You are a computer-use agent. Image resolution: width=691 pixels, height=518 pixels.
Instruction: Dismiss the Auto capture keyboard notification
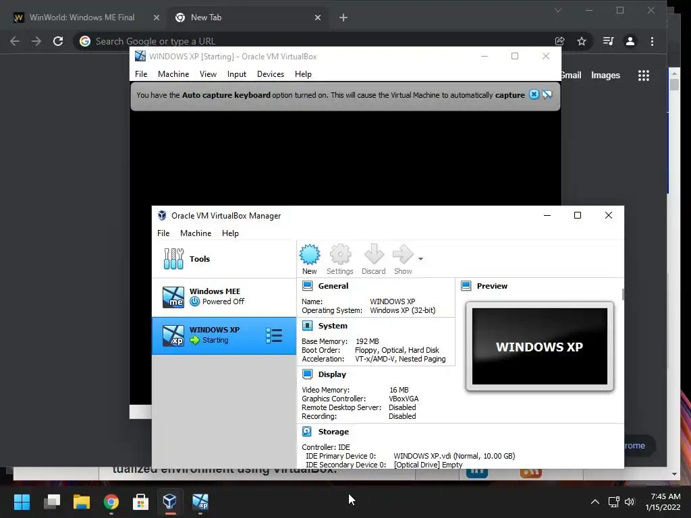point(534,94)
